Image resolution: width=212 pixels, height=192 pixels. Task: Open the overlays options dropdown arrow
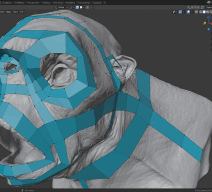point(192,12)
